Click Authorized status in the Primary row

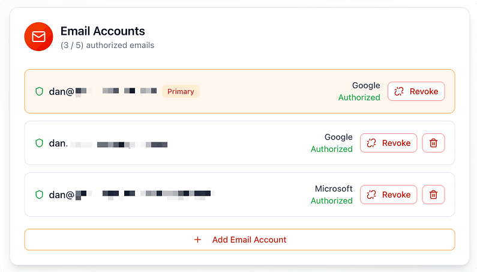(x=359, y=97)
